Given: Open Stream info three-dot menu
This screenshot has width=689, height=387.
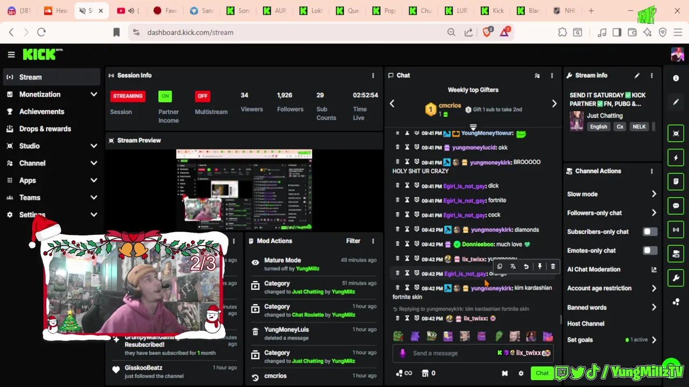Looking at the screenshot, I should 652,76.
